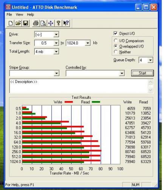Screen dimensions: 168x190
Task: Expand the Controlled by dropdown
Action: (x=122, y=73)
